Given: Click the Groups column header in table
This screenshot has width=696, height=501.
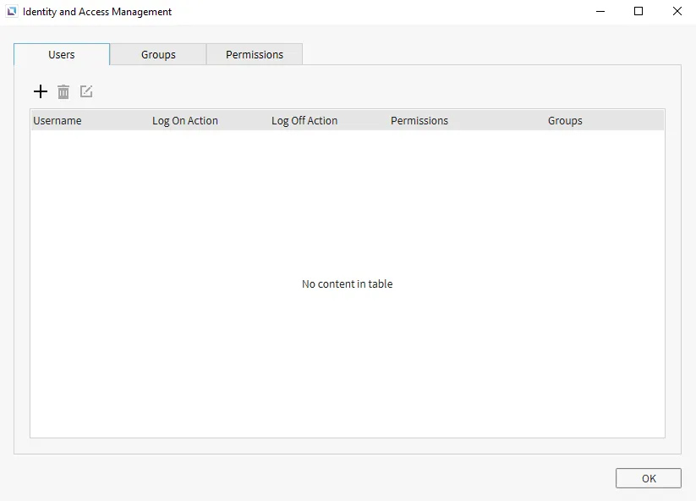Looking at the screenshot, I should [x=565, y=120].
